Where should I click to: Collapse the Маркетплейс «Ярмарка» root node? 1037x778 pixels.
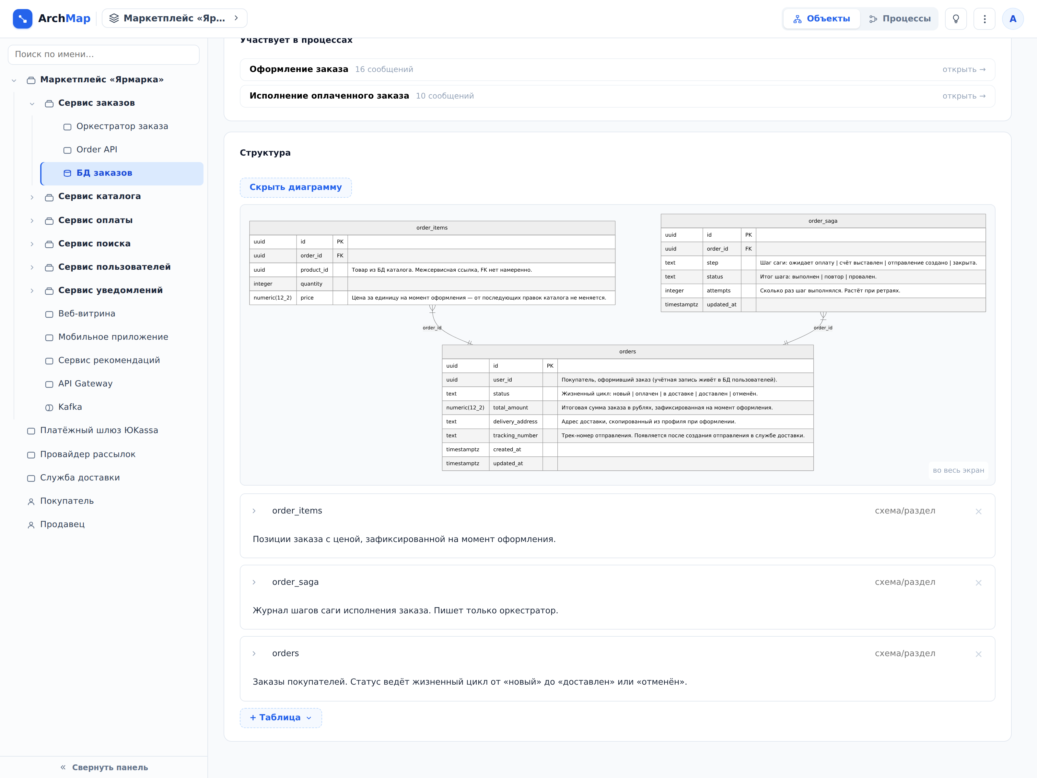[x=14, y=80]
